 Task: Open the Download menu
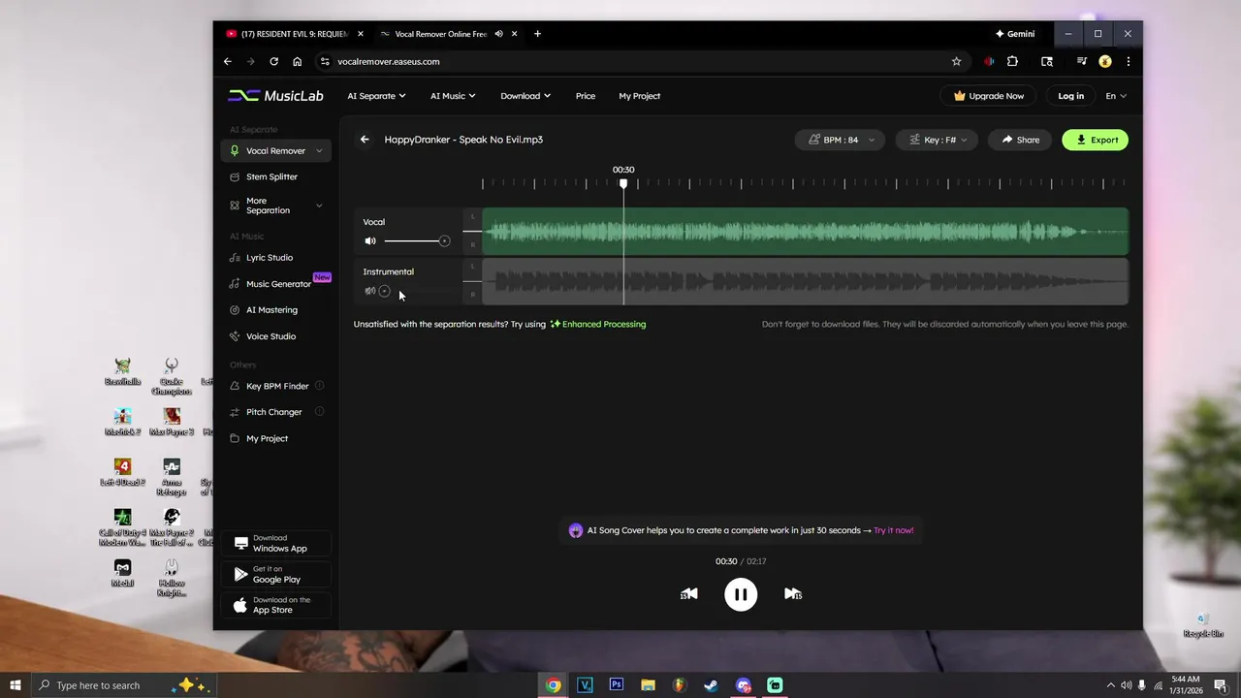[x=525, y=96]
